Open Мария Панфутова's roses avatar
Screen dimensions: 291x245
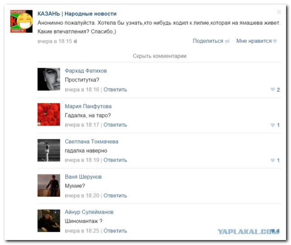click(49, 115)
